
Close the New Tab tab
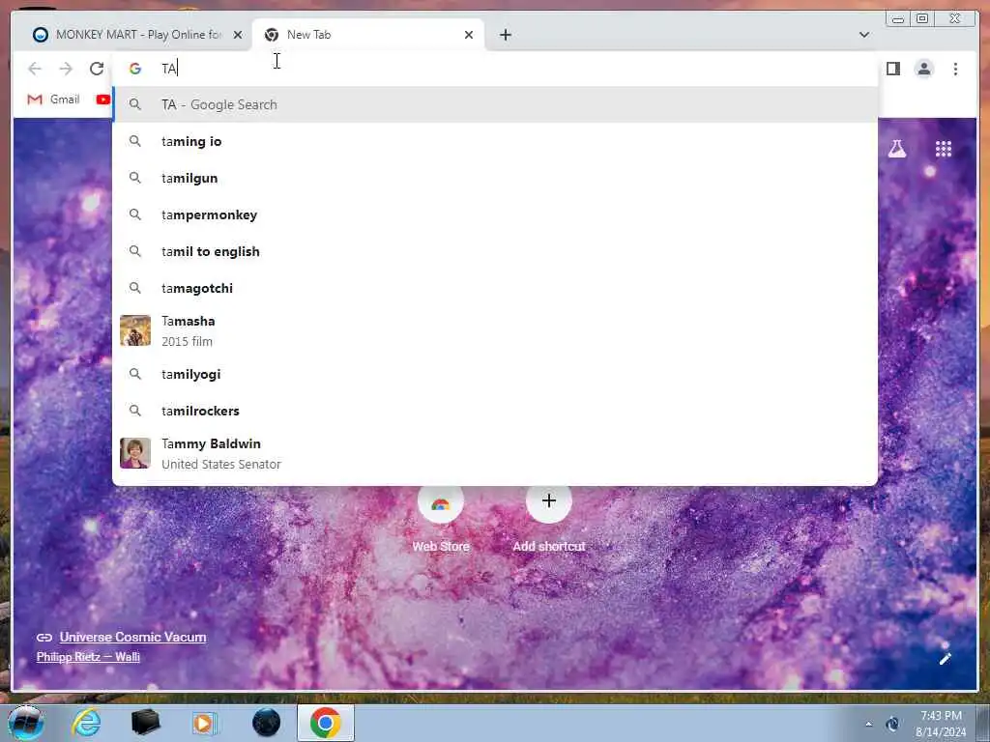pyautogui.click(x=469, y=35)
